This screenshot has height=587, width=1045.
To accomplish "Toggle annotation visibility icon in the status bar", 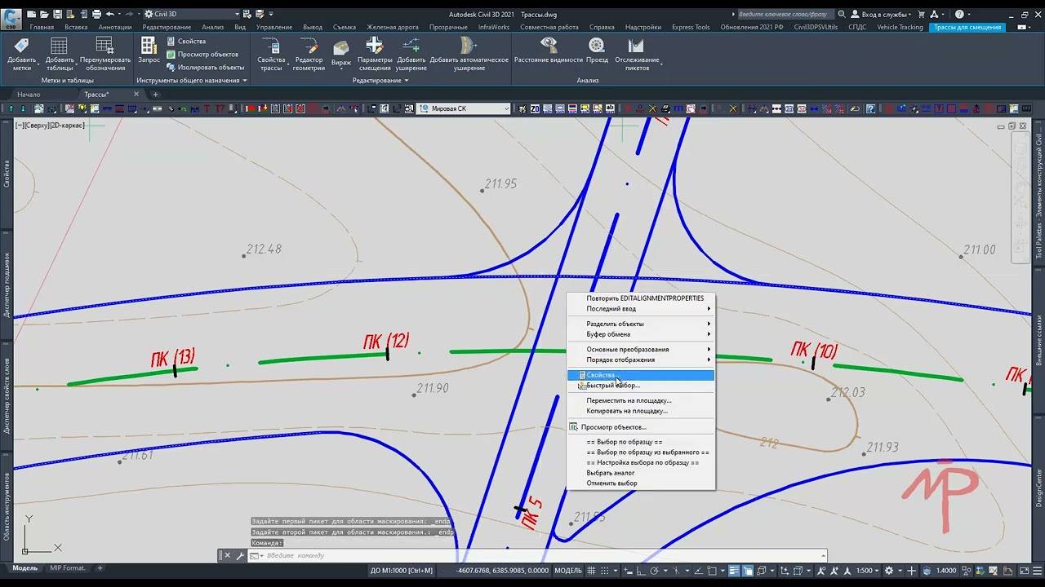I will coord(820,571).
